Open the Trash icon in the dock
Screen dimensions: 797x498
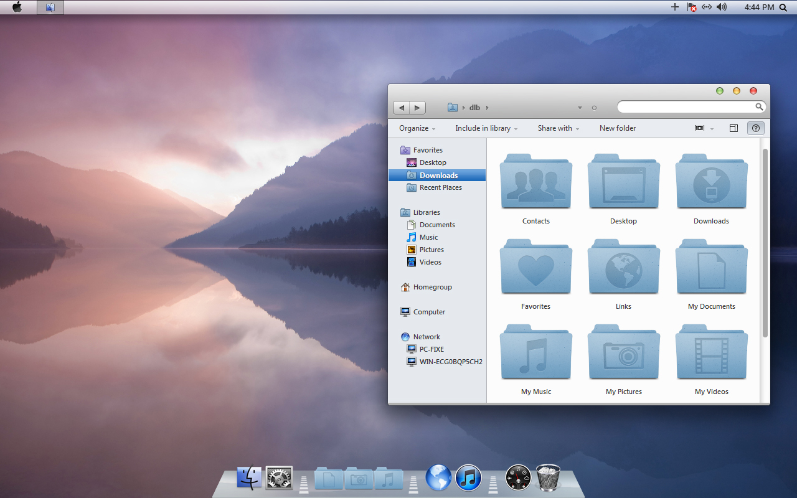tap(548, 477)
